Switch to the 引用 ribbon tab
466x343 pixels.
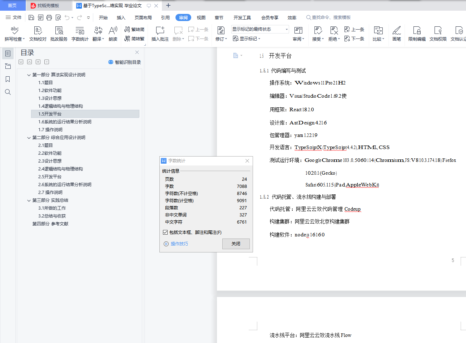coord(165,17)
